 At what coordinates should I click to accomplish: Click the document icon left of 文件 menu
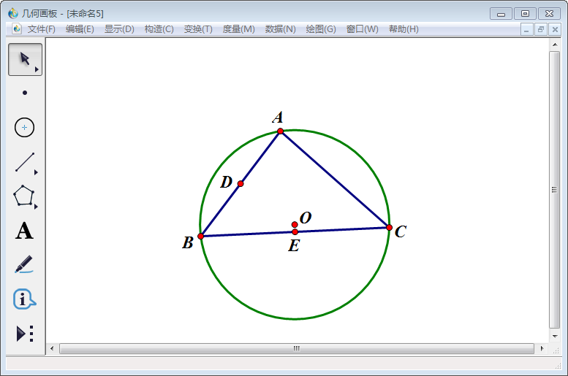pyautogui.click(x=17, y=29)
